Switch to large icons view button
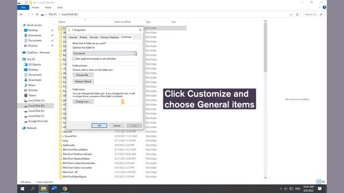Screen dimensions: 344x193 tap(324, 182)
